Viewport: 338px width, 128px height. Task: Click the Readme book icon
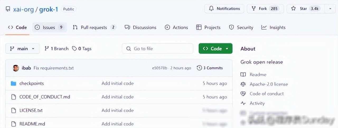tap(243, 75)
